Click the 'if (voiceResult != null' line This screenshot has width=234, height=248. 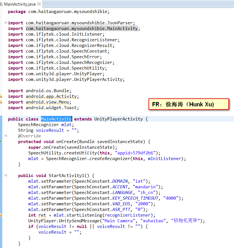(x=88, y=227)
